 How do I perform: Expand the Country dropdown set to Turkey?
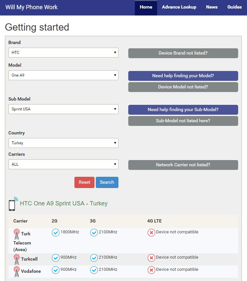pyautogui.click(x=63, y=143)
